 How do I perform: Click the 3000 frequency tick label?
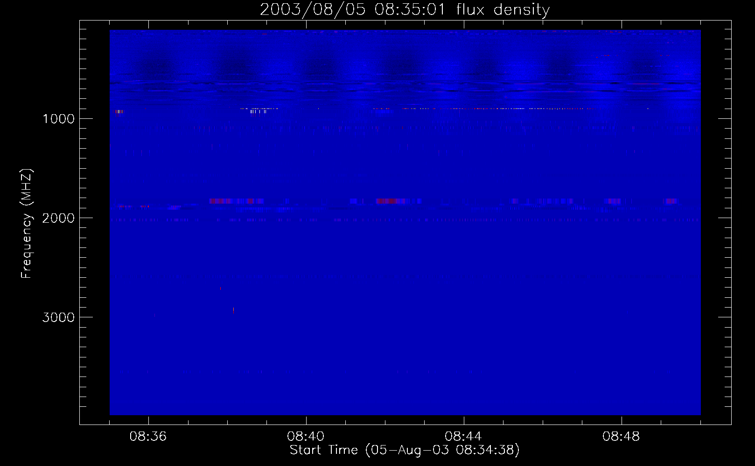click(x=58, y=317)
